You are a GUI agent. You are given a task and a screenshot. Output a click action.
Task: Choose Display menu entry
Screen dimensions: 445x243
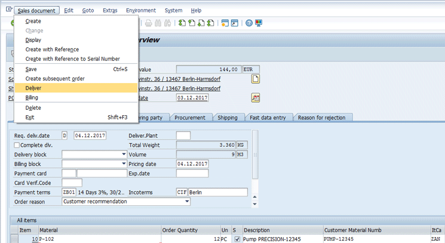(76, 40)
